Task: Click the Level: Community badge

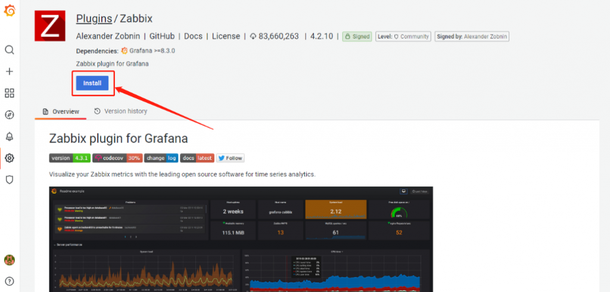Action: point(403,36)
